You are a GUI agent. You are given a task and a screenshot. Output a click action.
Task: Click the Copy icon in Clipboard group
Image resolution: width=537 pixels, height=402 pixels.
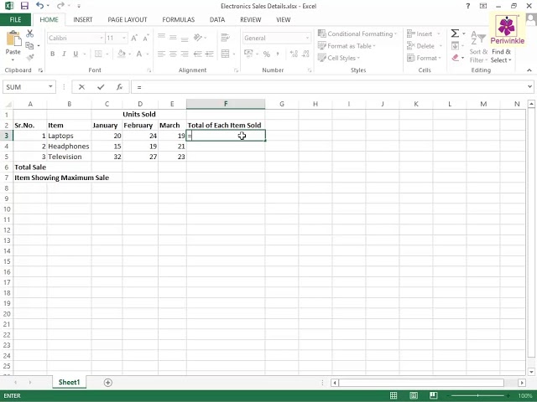tap(30, 45)
